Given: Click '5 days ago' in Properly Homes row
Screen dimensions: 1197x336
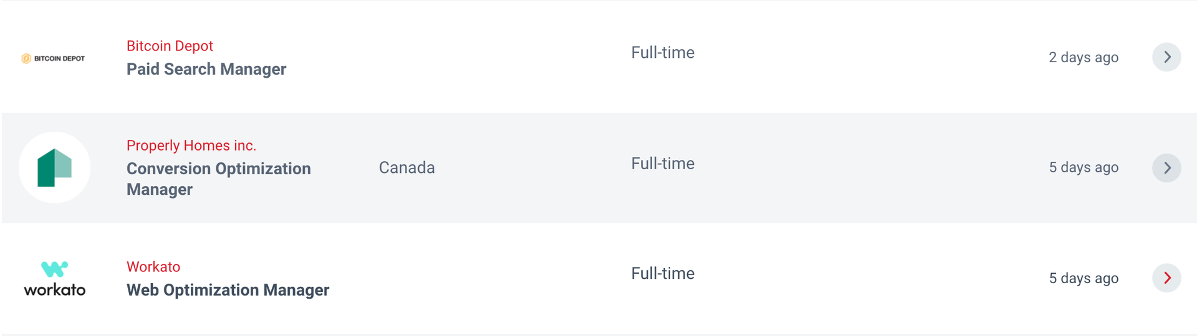Looking at the screenshot, I should [1084, 167].
